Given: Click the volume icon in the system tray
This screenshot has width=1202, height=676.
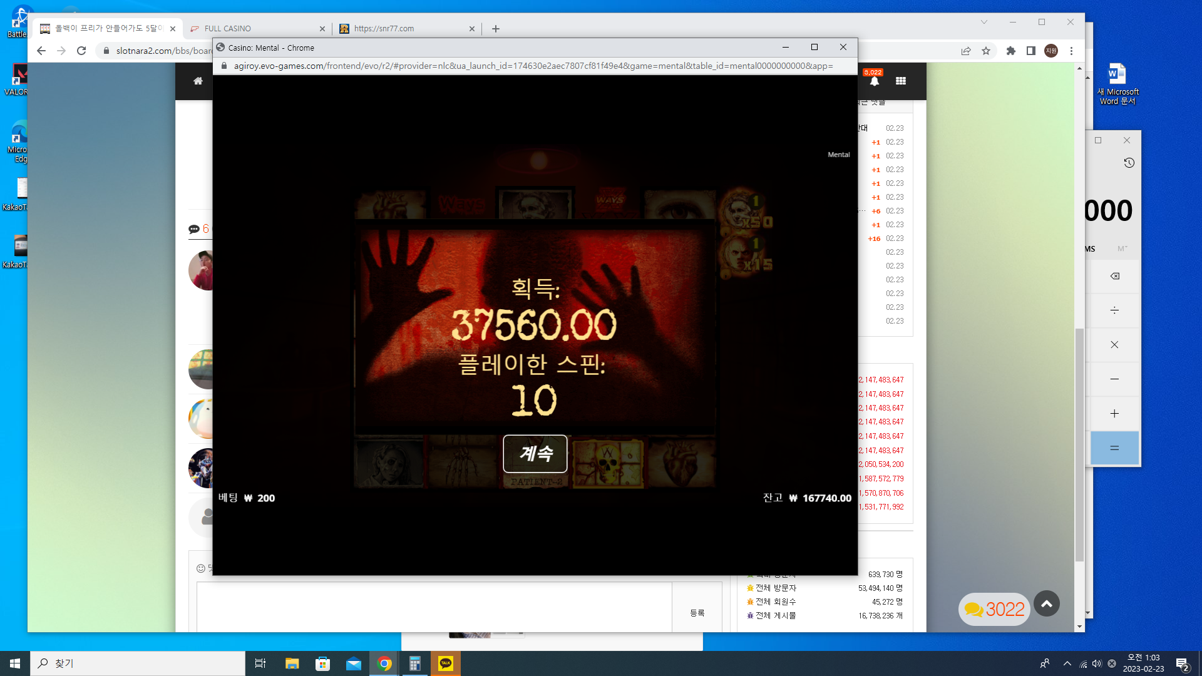Looking at the screenshot, I should [1097, 663].
